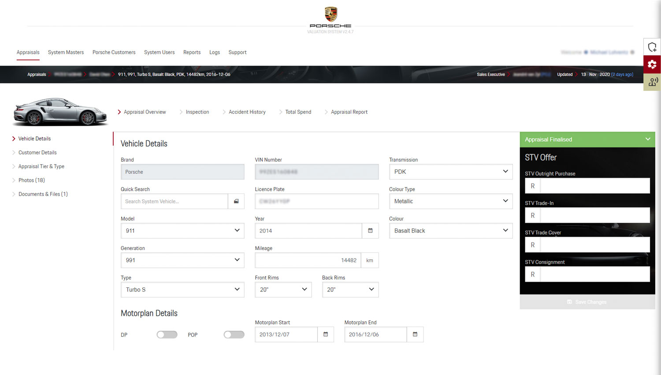The image size is (661, 375).
Task: Open the Reports menu
Action: 192,52
